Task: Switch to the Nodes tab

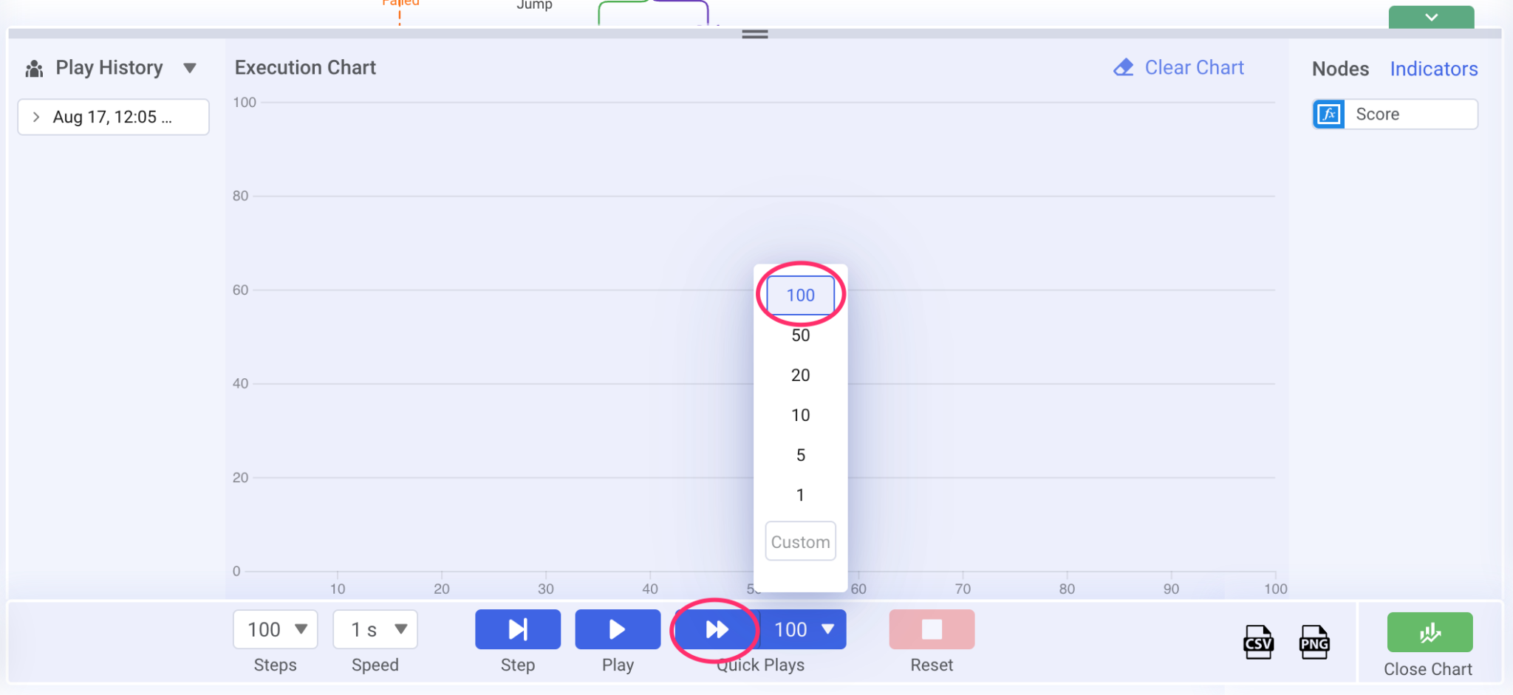Action: (1339, 68)
